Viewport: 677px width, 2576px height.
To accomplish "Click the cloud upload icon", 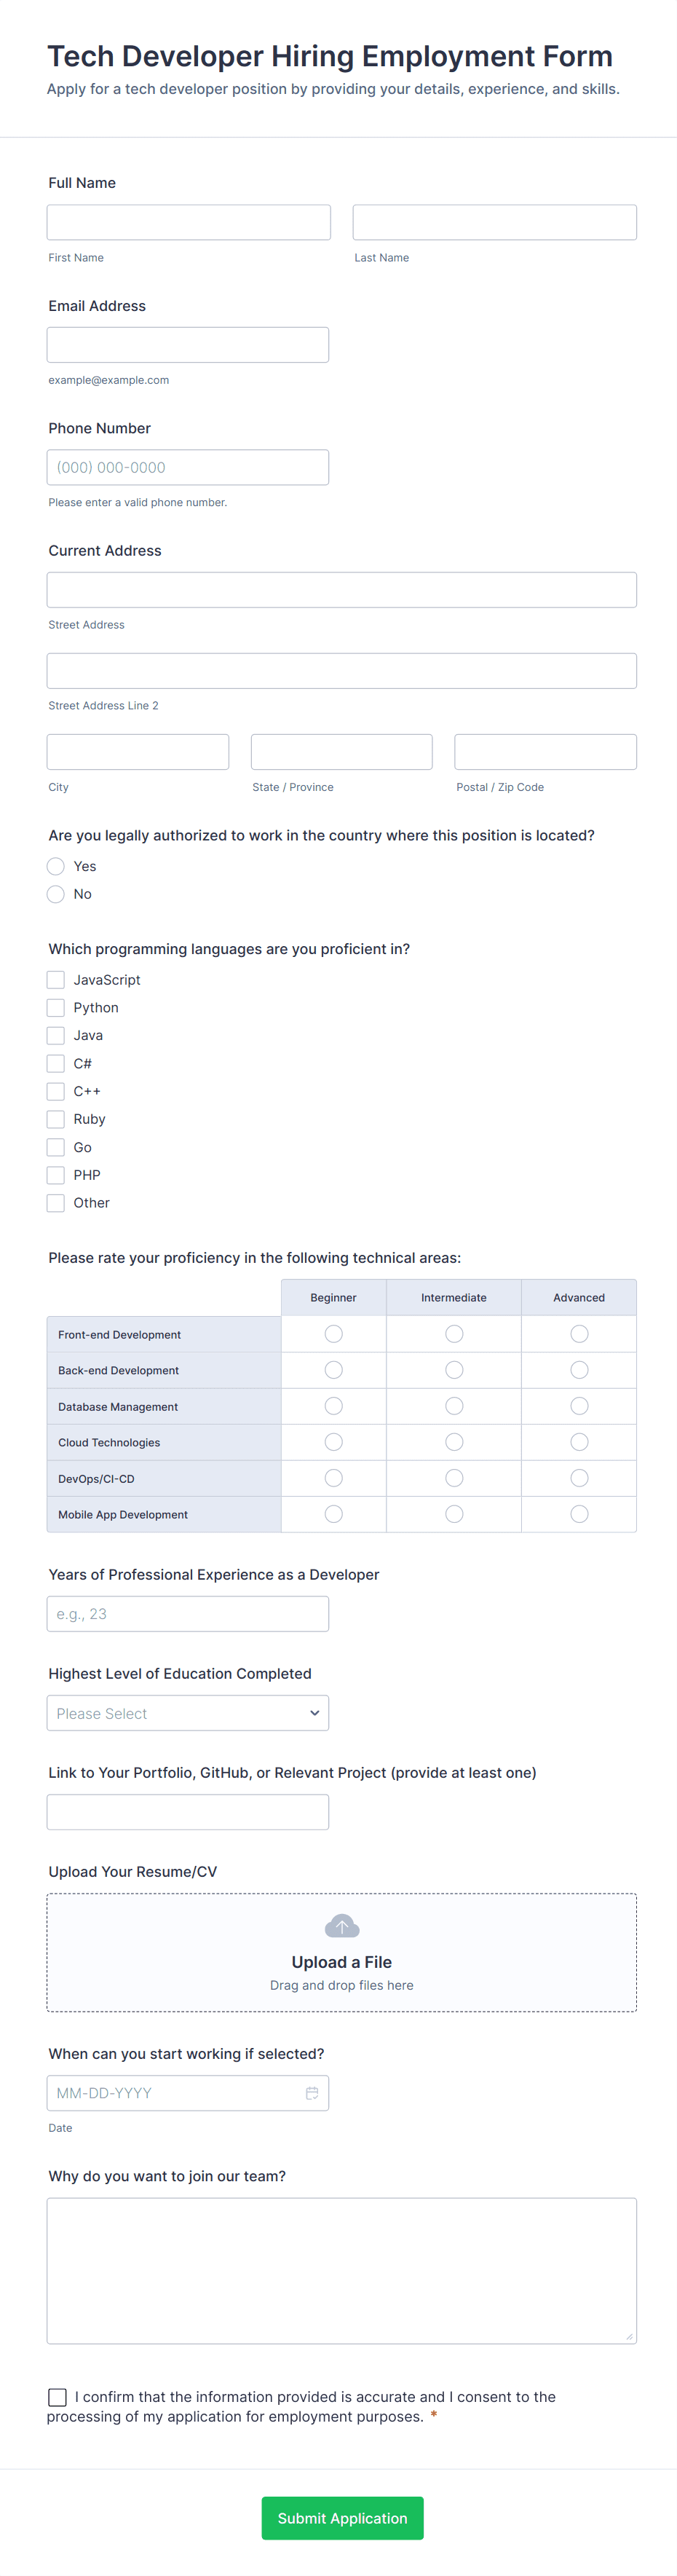I will click(341, 1926).
